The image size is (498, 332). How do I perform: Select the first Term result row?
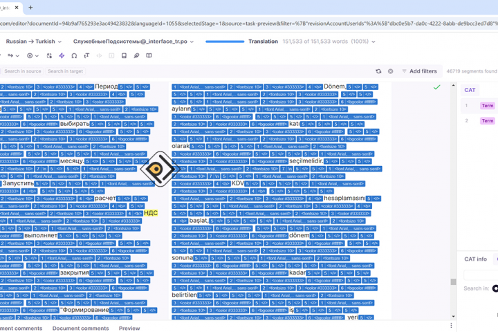coord(479,105)
